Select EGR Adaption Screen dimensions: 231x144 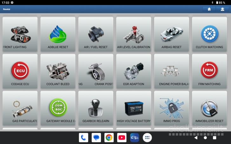coord(134,72)
